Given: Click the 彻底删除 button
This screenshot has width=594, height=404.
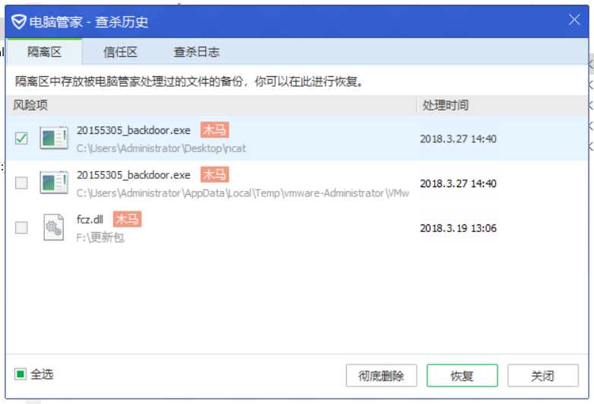Looking at the screenshot, I should click(381, 376).
